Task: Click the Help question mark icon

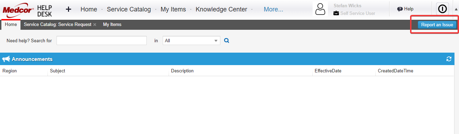Action: coord(400,9)
